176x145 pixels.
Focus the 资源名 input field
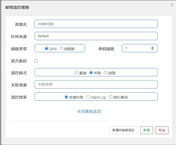point(96,24)
